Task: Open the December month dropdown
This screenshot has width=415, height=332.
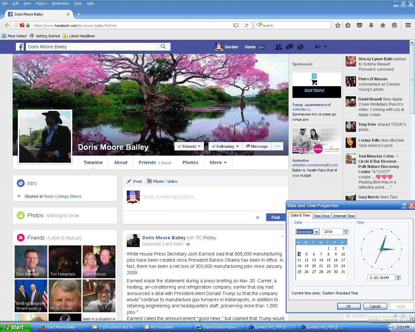Action: [317, 231]
